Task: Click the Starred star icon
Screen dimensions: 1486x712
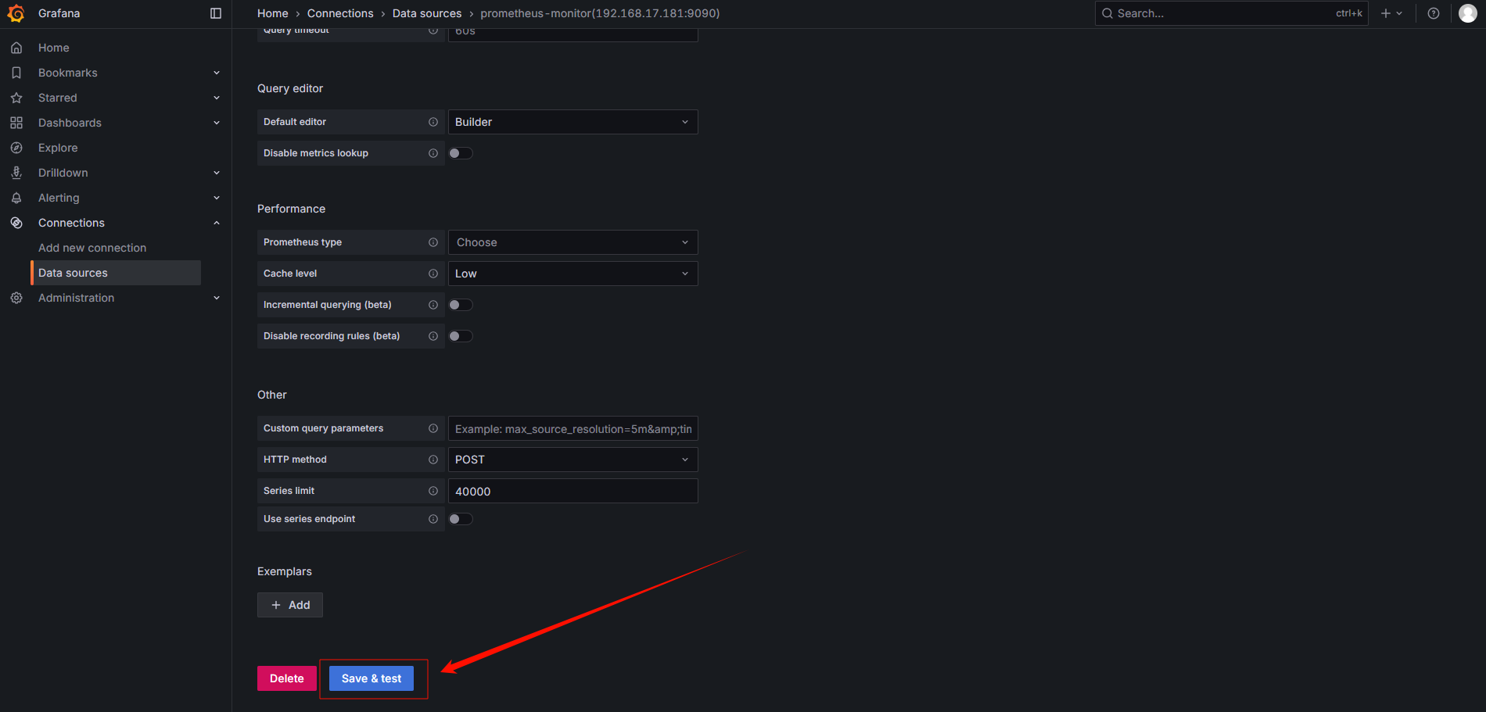Action: coord(16,98)
